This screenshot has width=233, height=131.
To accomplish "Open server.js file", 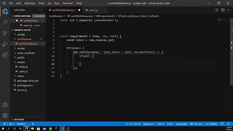I will [28, 90].
